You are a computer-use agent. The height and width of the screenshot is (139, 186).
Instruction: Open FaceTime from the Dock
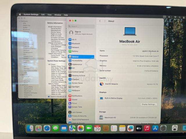coord(89,128)
